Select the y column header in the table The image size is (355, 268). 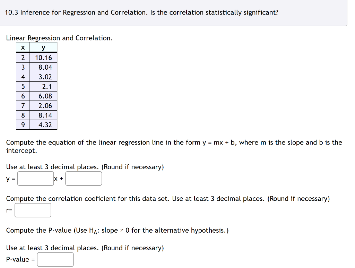[43, 47]
